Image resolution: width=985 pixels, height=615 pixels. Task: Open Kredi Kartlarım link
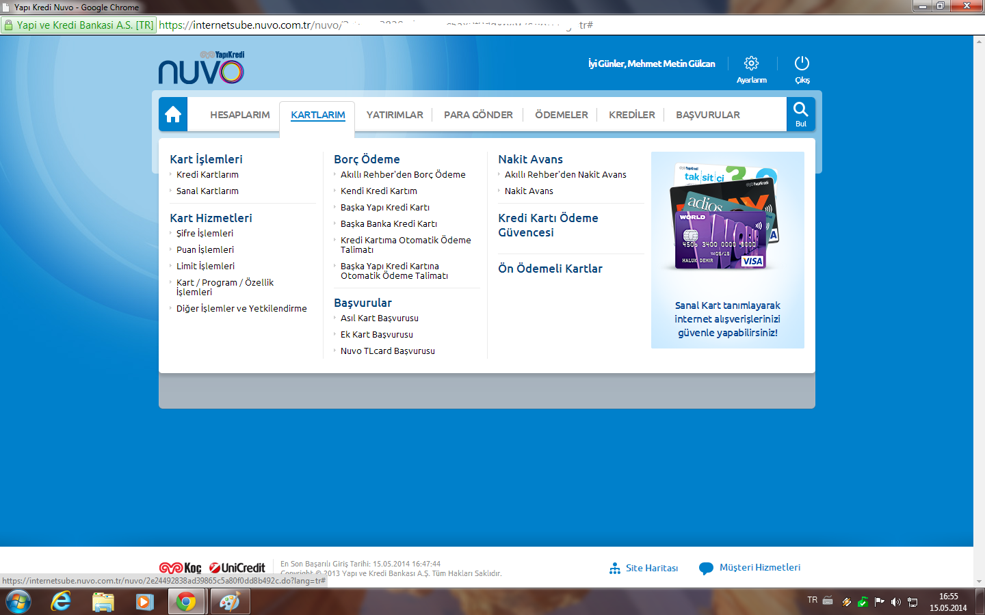click(207, 175)
